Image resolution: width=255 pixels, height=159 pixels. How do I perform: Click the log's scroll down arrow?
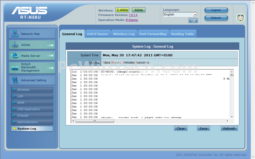232,117
